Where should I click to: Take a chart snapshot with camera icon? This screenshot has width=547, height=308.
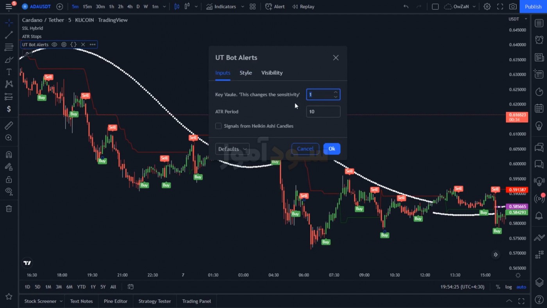(513, 7)
